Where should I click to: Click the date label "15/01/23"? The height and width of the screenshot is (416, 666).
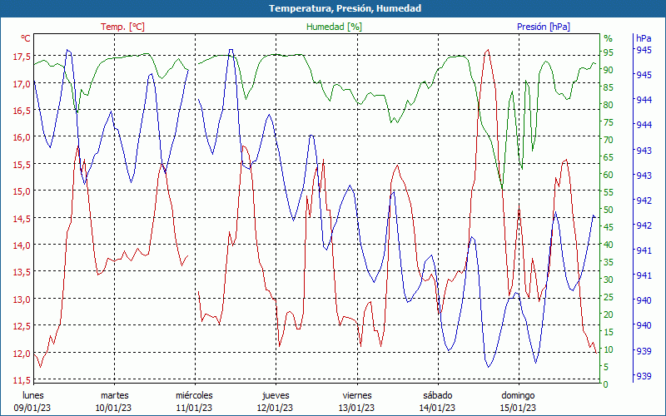(518, 408)
